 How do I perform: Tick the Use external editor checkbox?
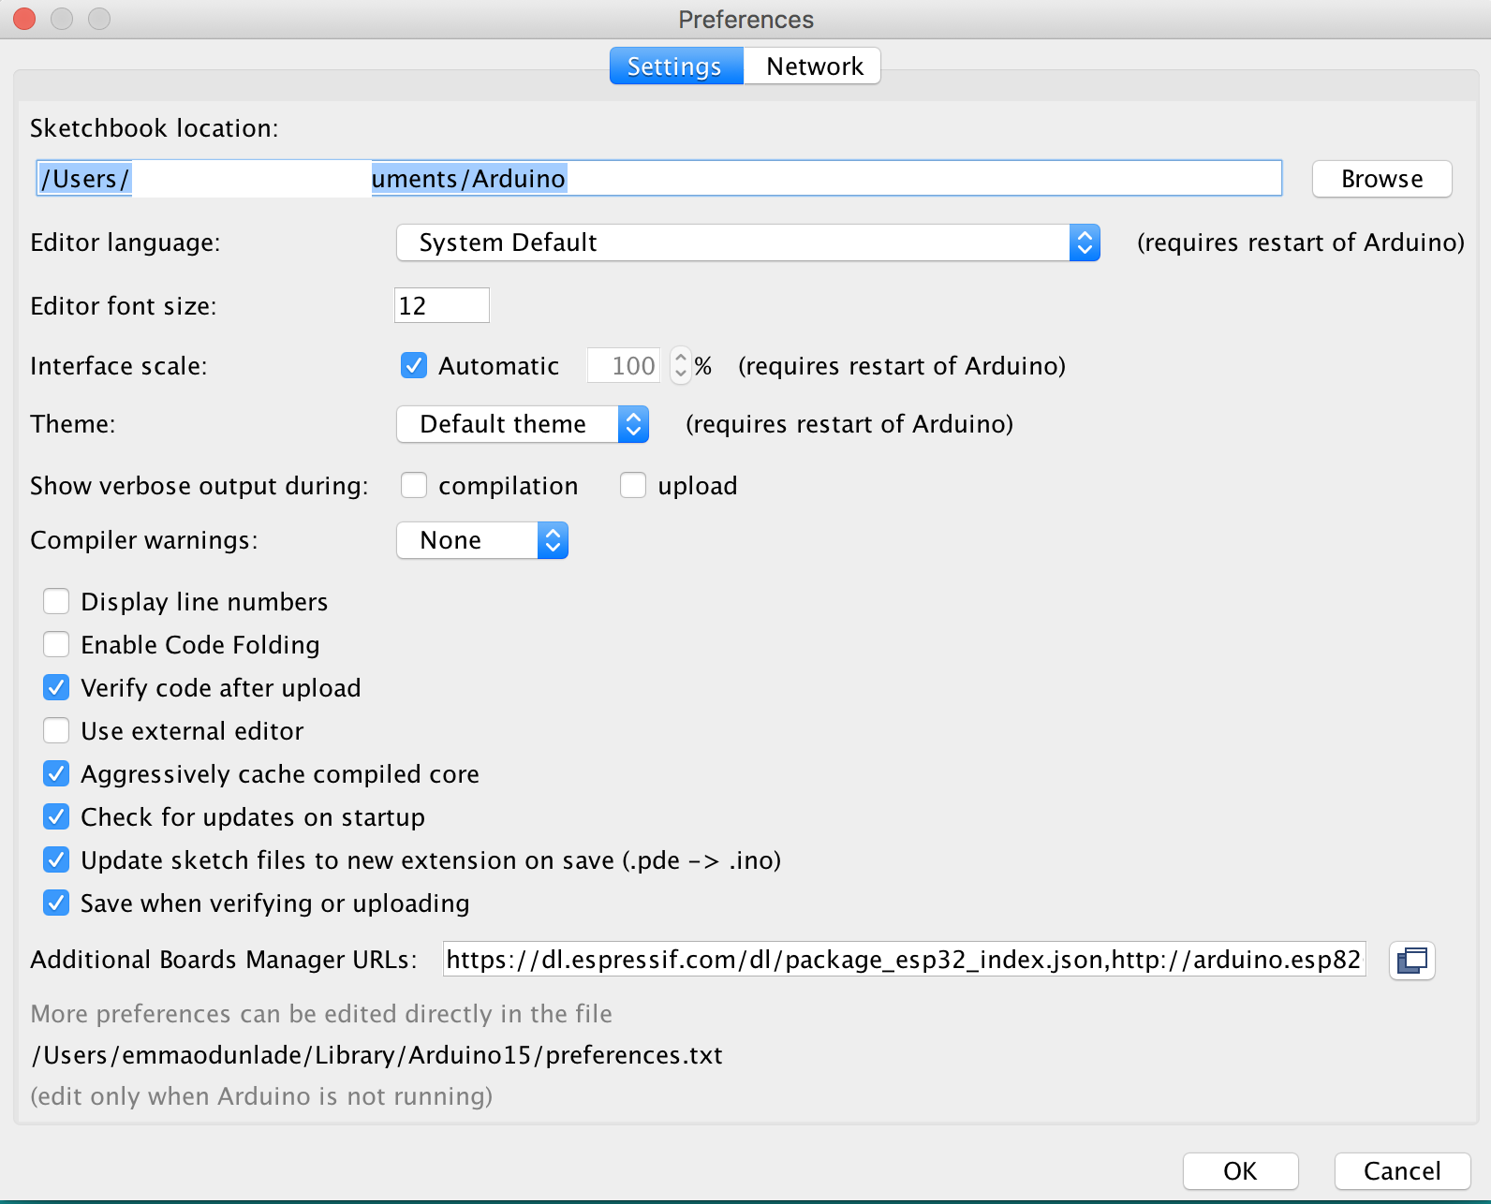(x=56, y=730)
